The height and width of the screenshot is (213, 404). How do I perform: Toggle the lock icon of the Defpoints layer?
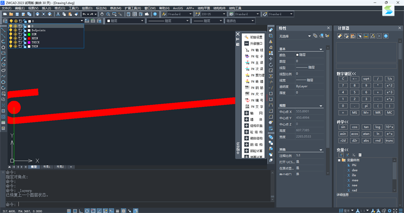25,30
